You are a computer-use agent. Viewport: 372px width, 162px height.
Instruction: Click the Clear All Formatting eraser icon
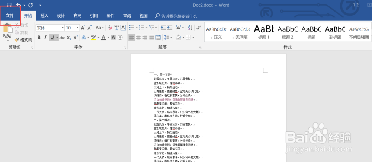click(x=110, y=28)
